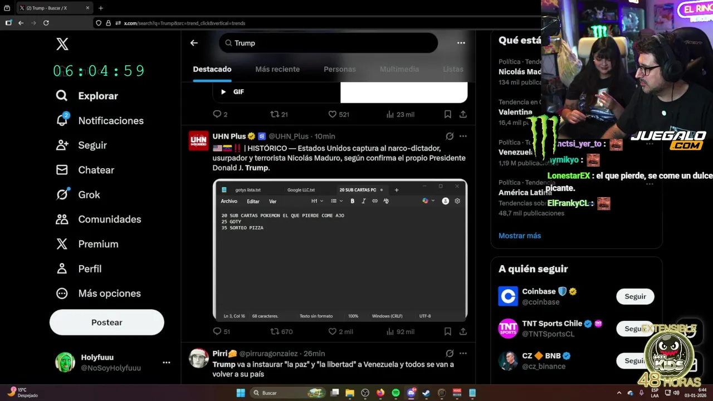Repost UHN Plus tweet showing 670

pos(281,331)
